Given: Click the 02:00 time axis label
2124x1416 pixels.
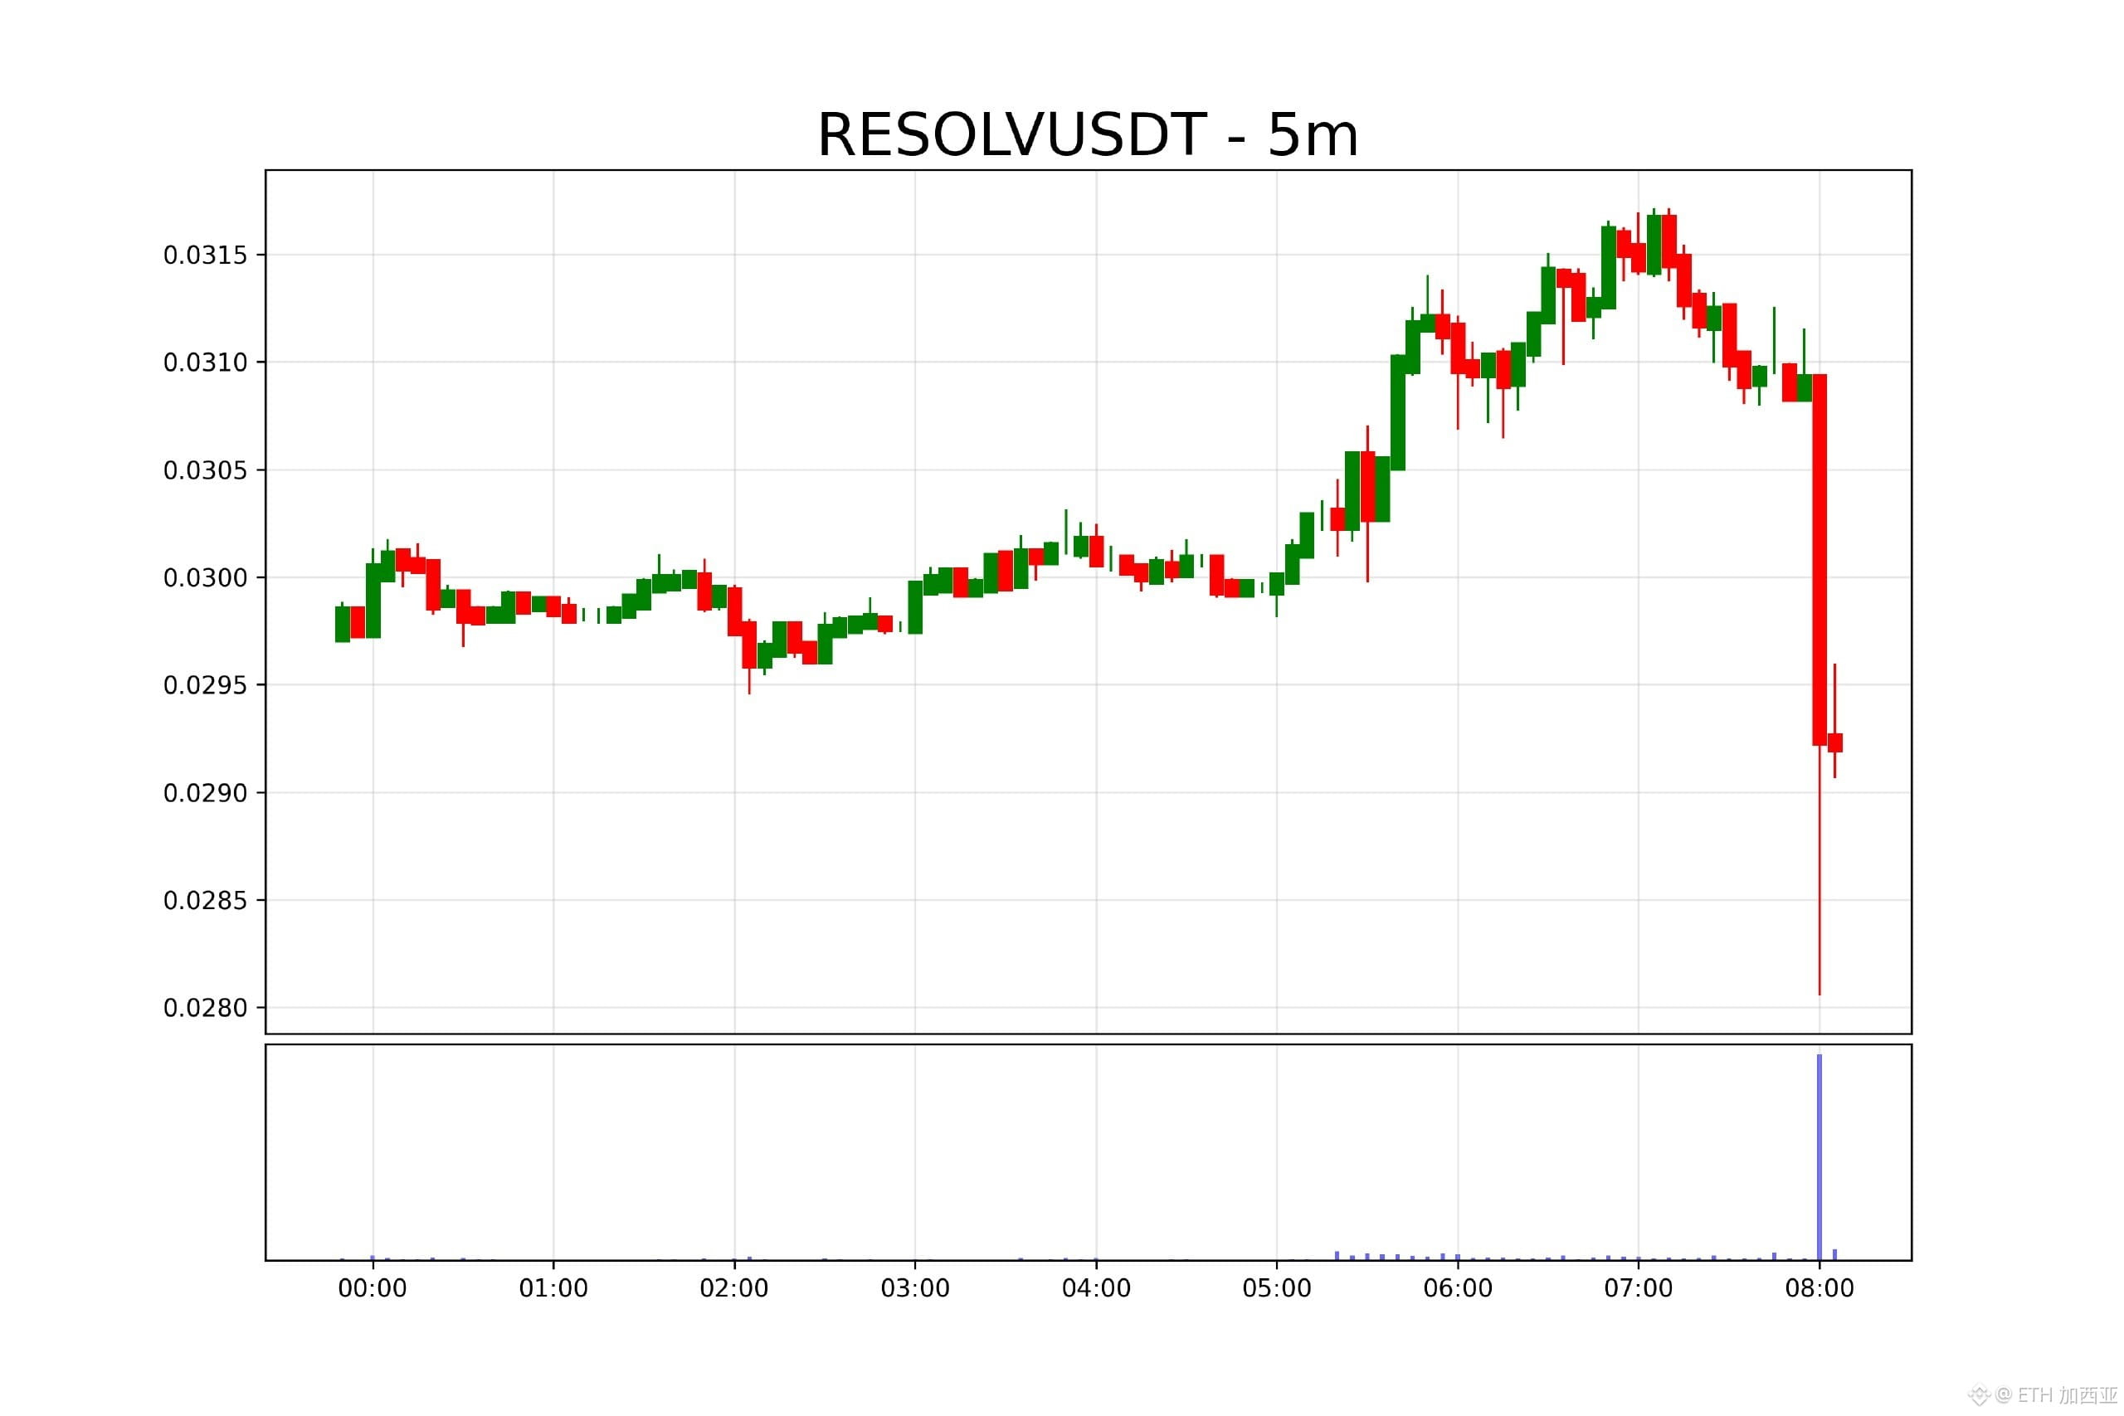Looking at the screenshot, I should pos(734,1289).
